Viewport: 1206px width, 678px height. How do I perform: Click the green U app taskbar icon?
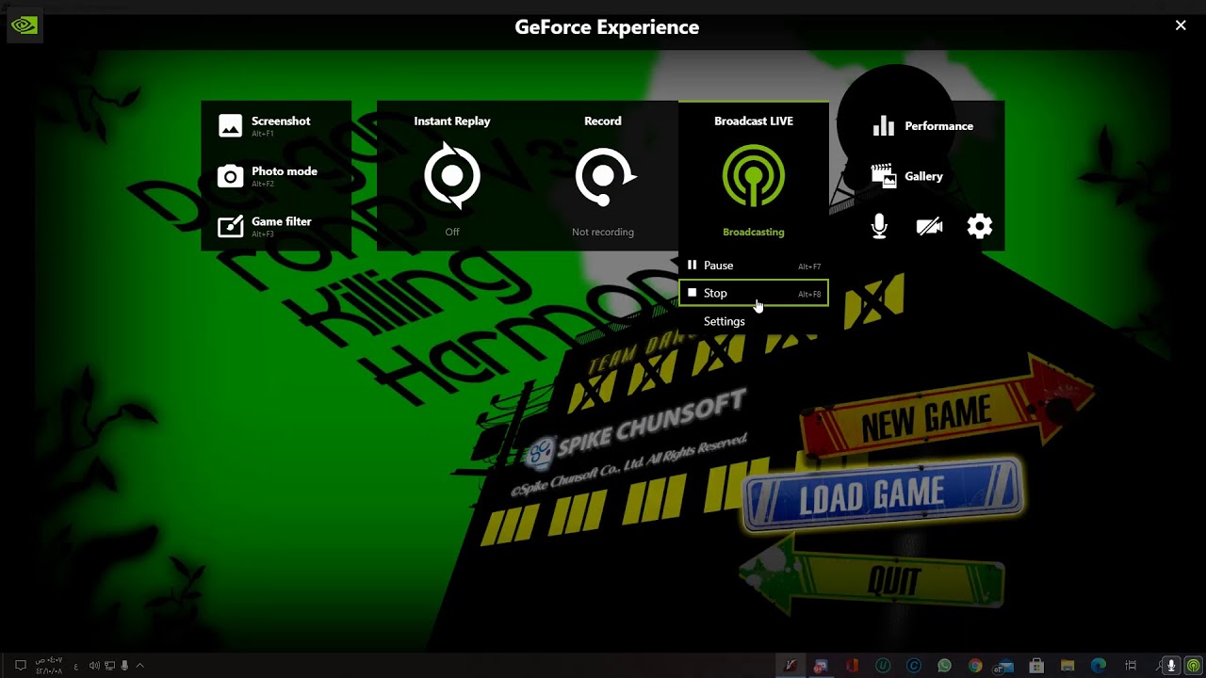point(883,666)
